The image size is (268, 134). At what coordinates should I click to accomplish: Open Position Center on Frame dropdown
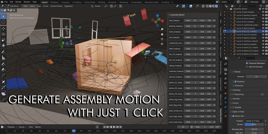[x=255, y=121]
